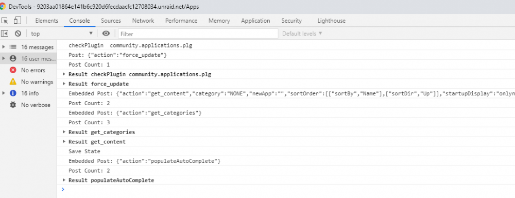
Task: Open the Performance tab
Action: [181, 21]
